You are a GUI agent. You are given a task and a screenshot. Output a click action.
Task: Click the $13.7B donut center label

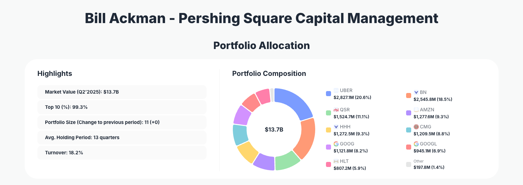pos(274,130)
